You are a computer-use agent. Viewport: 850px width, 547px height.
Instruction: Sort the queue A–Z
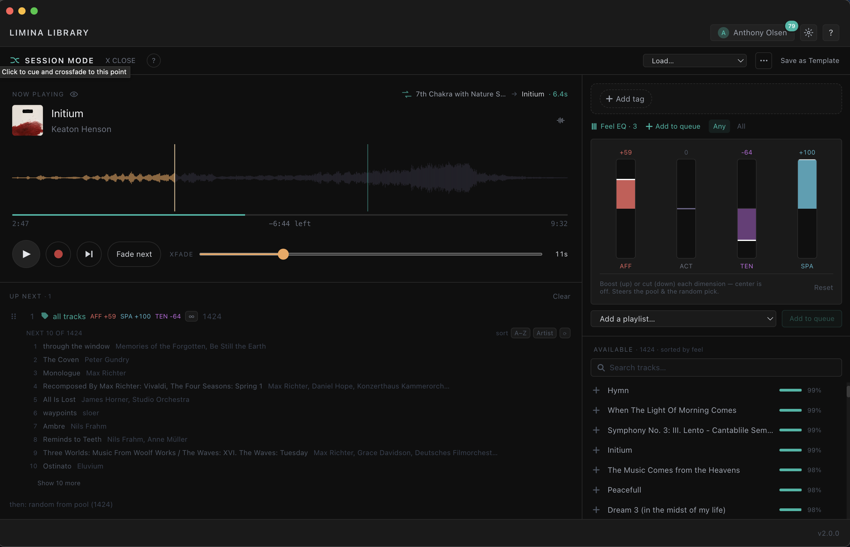520,333
